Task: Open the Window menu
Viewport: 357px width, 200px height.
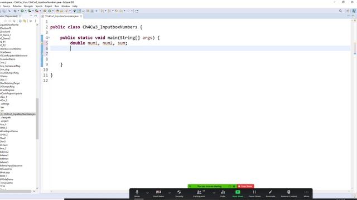Action: [x=66, y=6]
